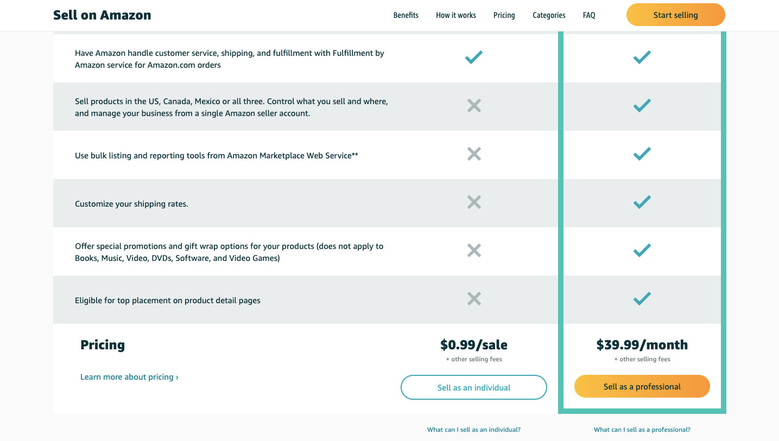Click the professional checkmark for Fulfillment by Amazon row

point(642,57)
